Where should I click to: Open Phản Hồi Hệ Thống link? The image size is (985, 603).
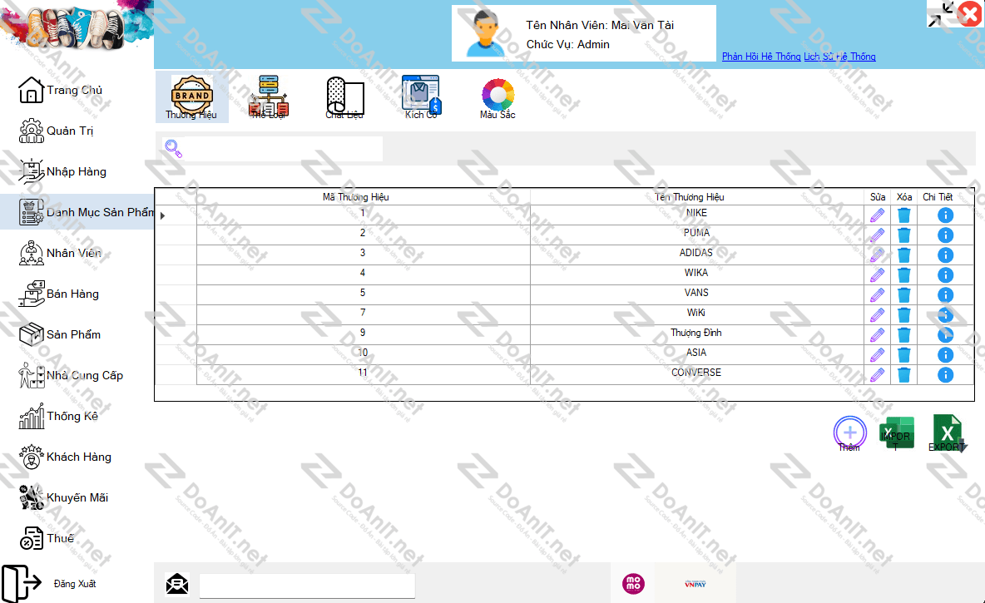tap(761, 57)
